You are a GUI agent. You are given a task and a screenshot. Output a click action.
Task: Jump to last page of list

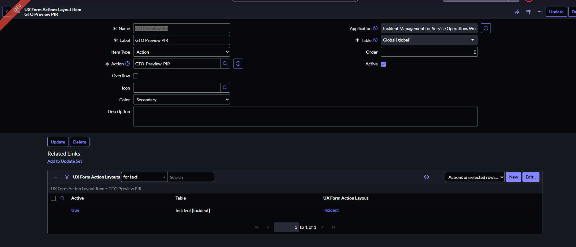(334, 227)
